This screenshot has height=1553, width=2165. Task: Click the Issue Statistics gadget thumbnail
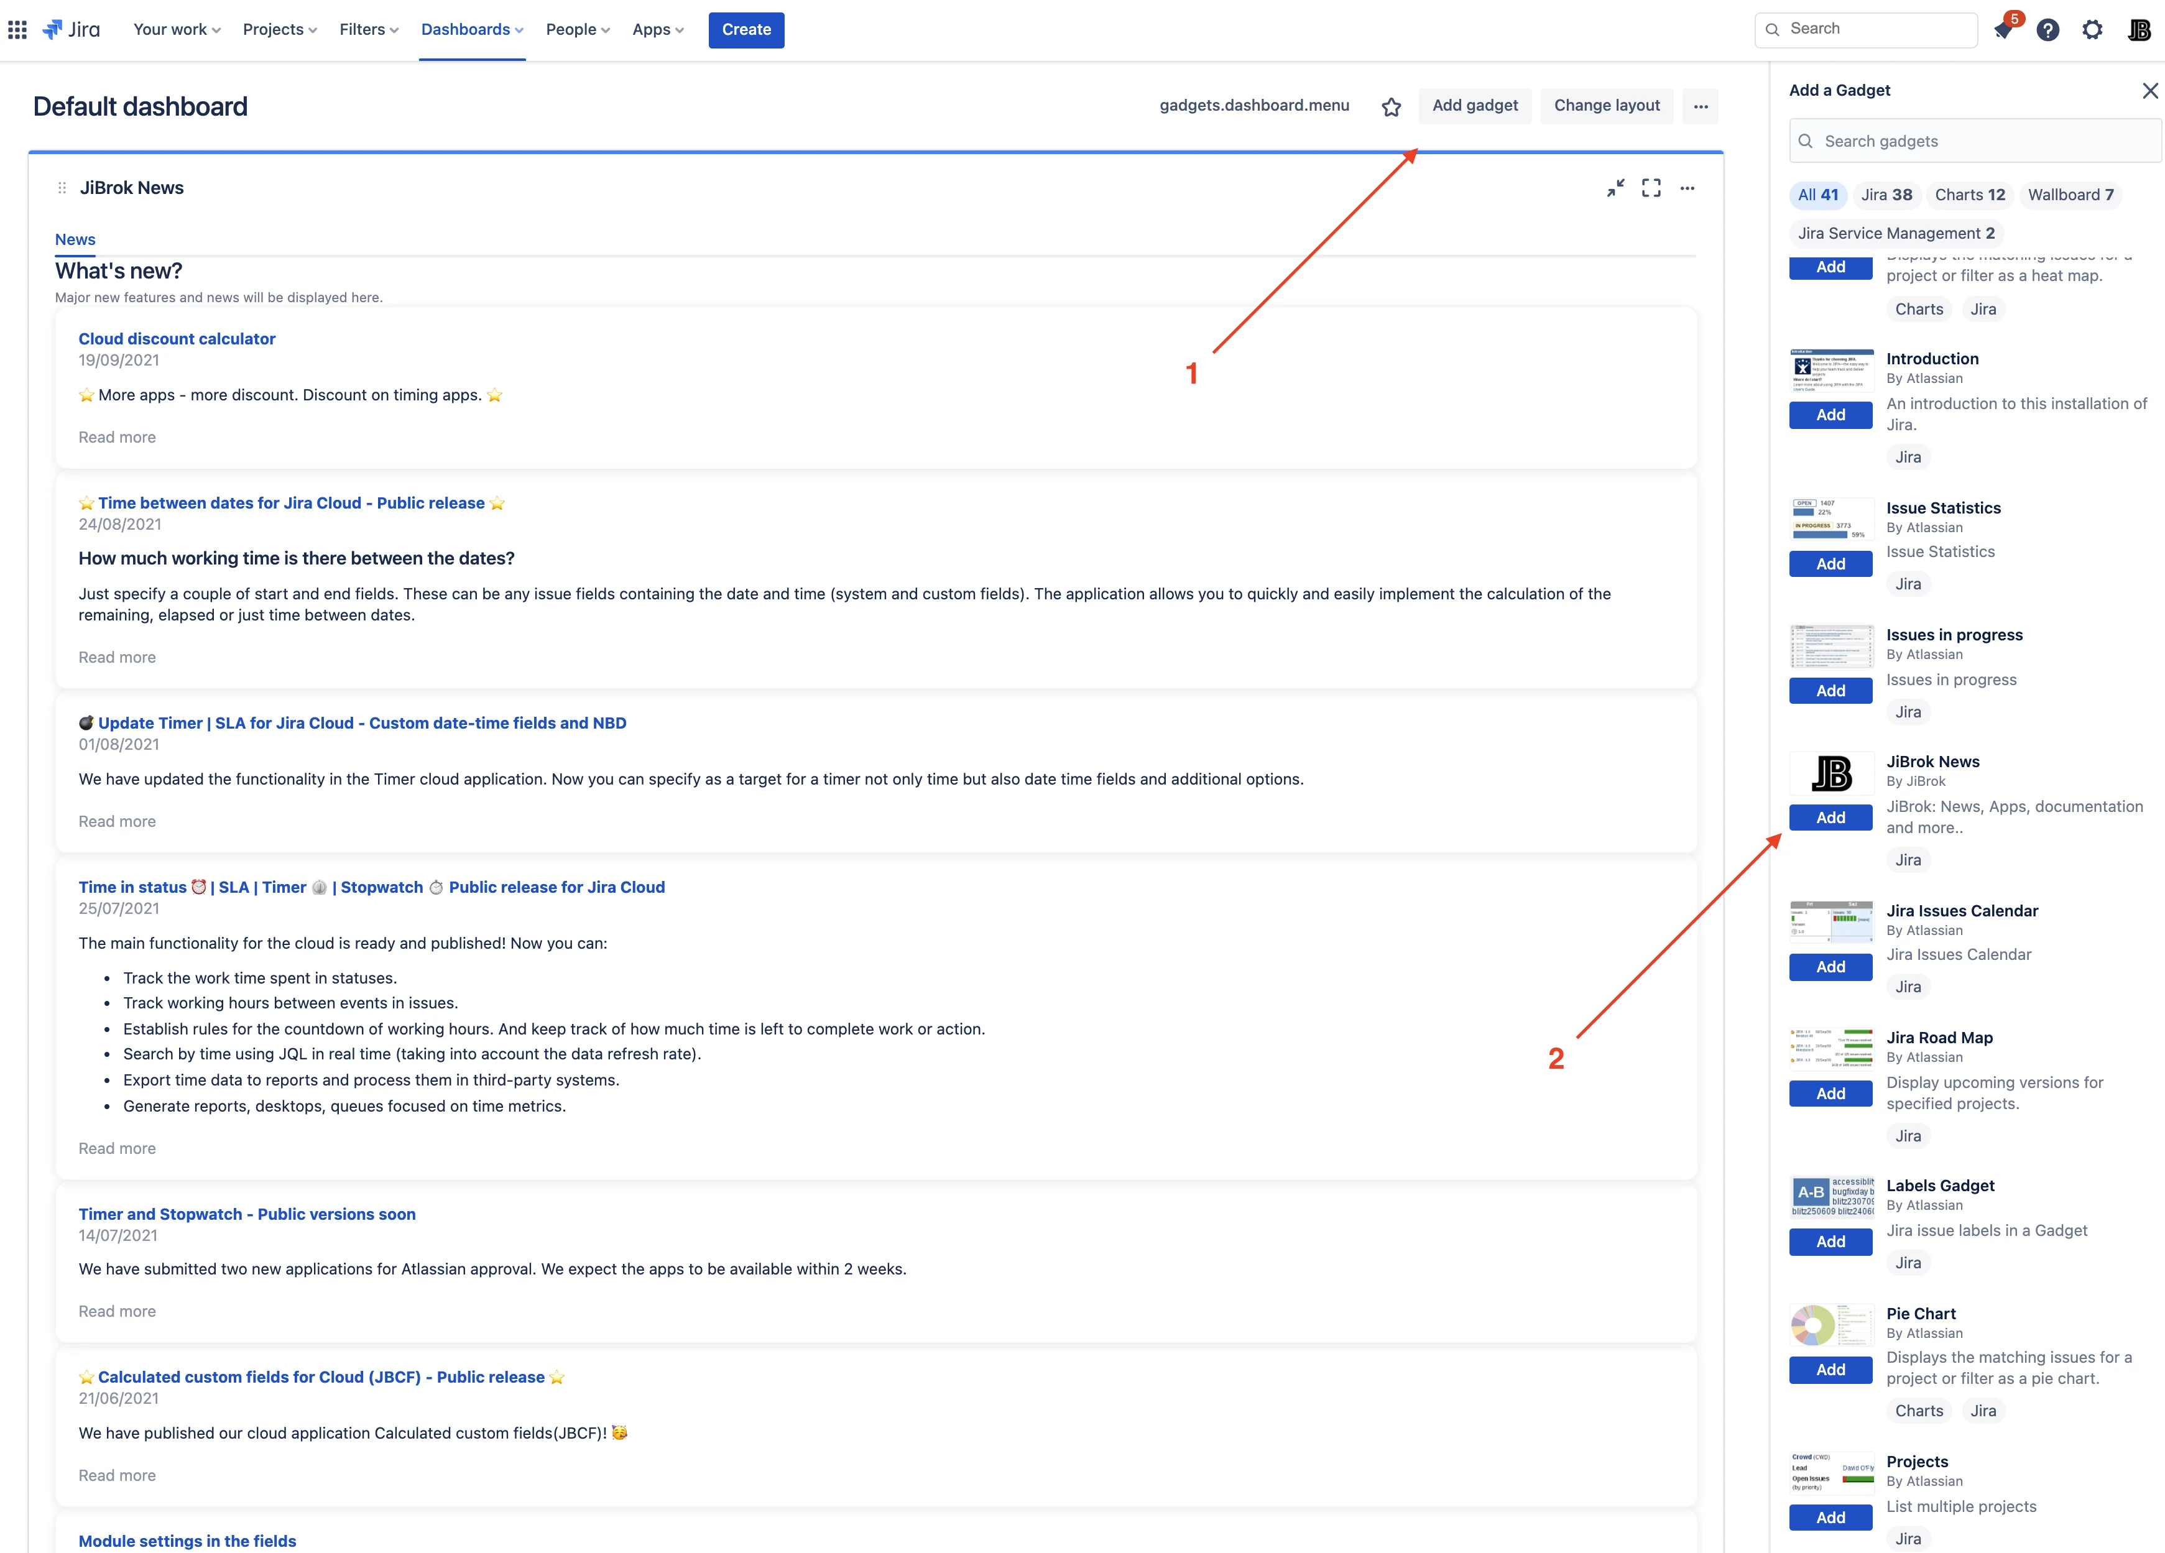pos(1831,519)
